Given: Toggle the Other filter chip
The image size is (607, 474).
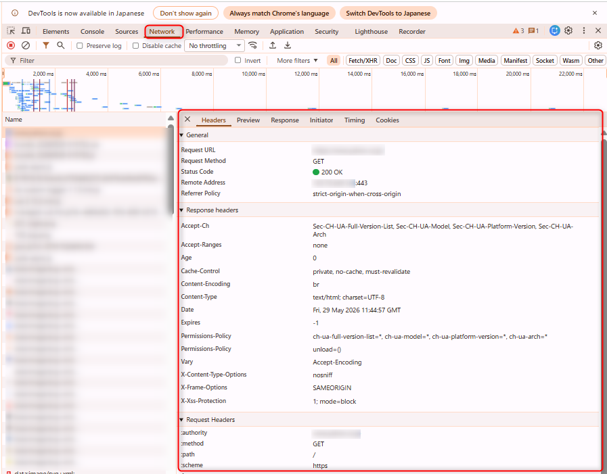Looking at the screenshot, I should point(595,60).
